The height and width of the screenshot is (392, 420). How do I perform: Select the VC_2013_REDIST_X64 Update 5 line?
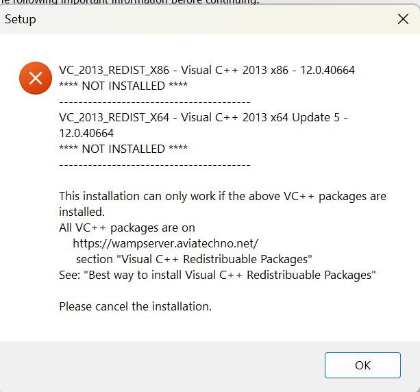(203, 117)
